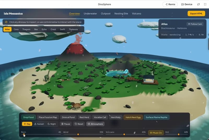The height and width of the screenshot is (140, 209).
Task: Trigger the Vocalize Call action
Action: [x=100, y=117]
